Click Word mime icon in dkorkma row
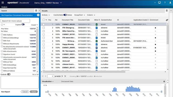Viewport: 173px width, 97px height. (x=97, y=48)
